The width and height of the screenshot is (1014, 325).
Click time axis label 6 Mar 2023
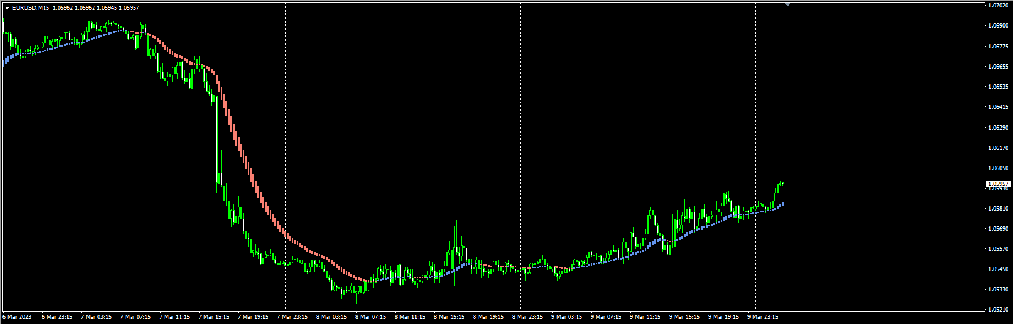(x=17, y=317)
